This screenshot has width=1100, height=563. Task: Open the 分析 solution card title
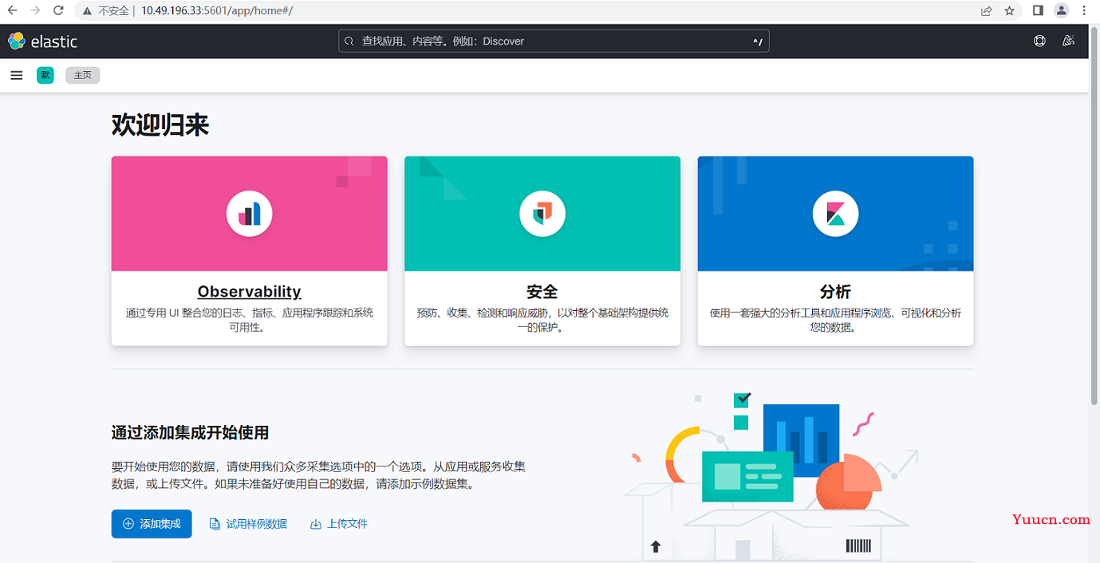coord(835,292)
